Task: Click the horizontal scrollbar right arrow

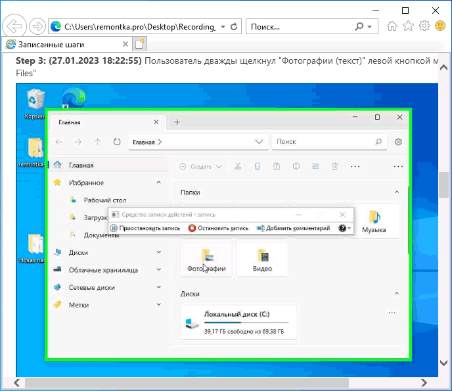Action: pyautogui.click(x=424, y=382)
